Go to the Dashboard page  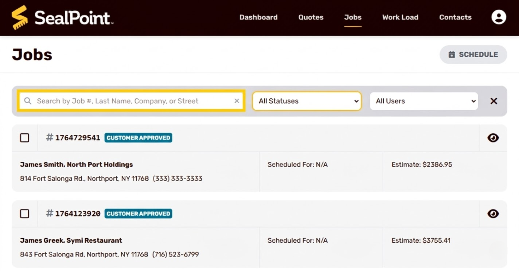tap(258, 17)
